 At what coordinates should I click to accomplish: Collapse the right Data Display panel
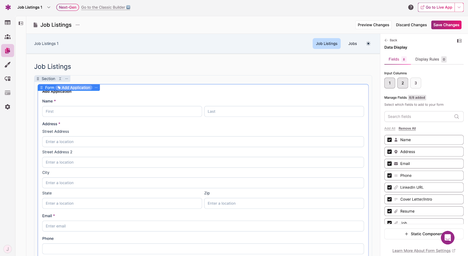[x=459, y=41]
